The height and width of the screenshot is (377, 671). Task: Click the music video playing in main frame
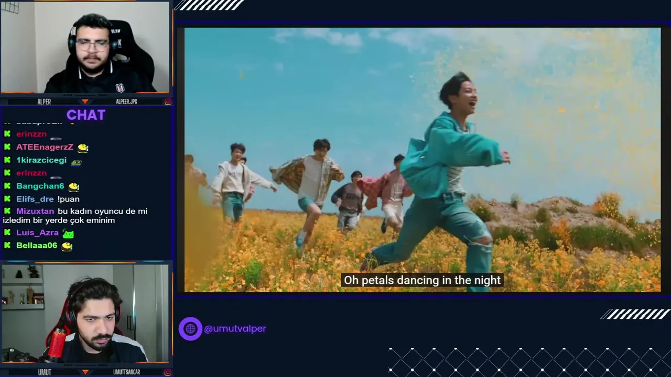coord(423,160)
